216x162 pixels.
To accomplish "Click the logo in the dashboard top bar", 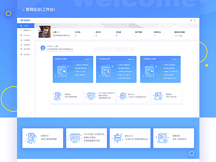I will point(25,20).
